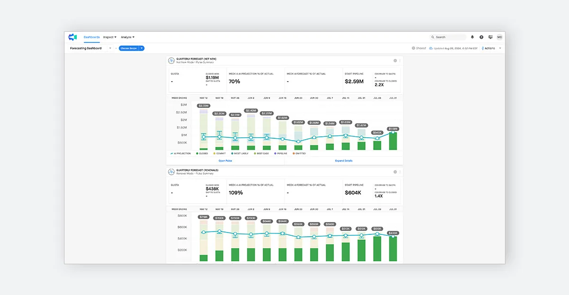Click AI projection point on Net New Jun 23
Screen dimensions: 569x295
coord(298,142)
